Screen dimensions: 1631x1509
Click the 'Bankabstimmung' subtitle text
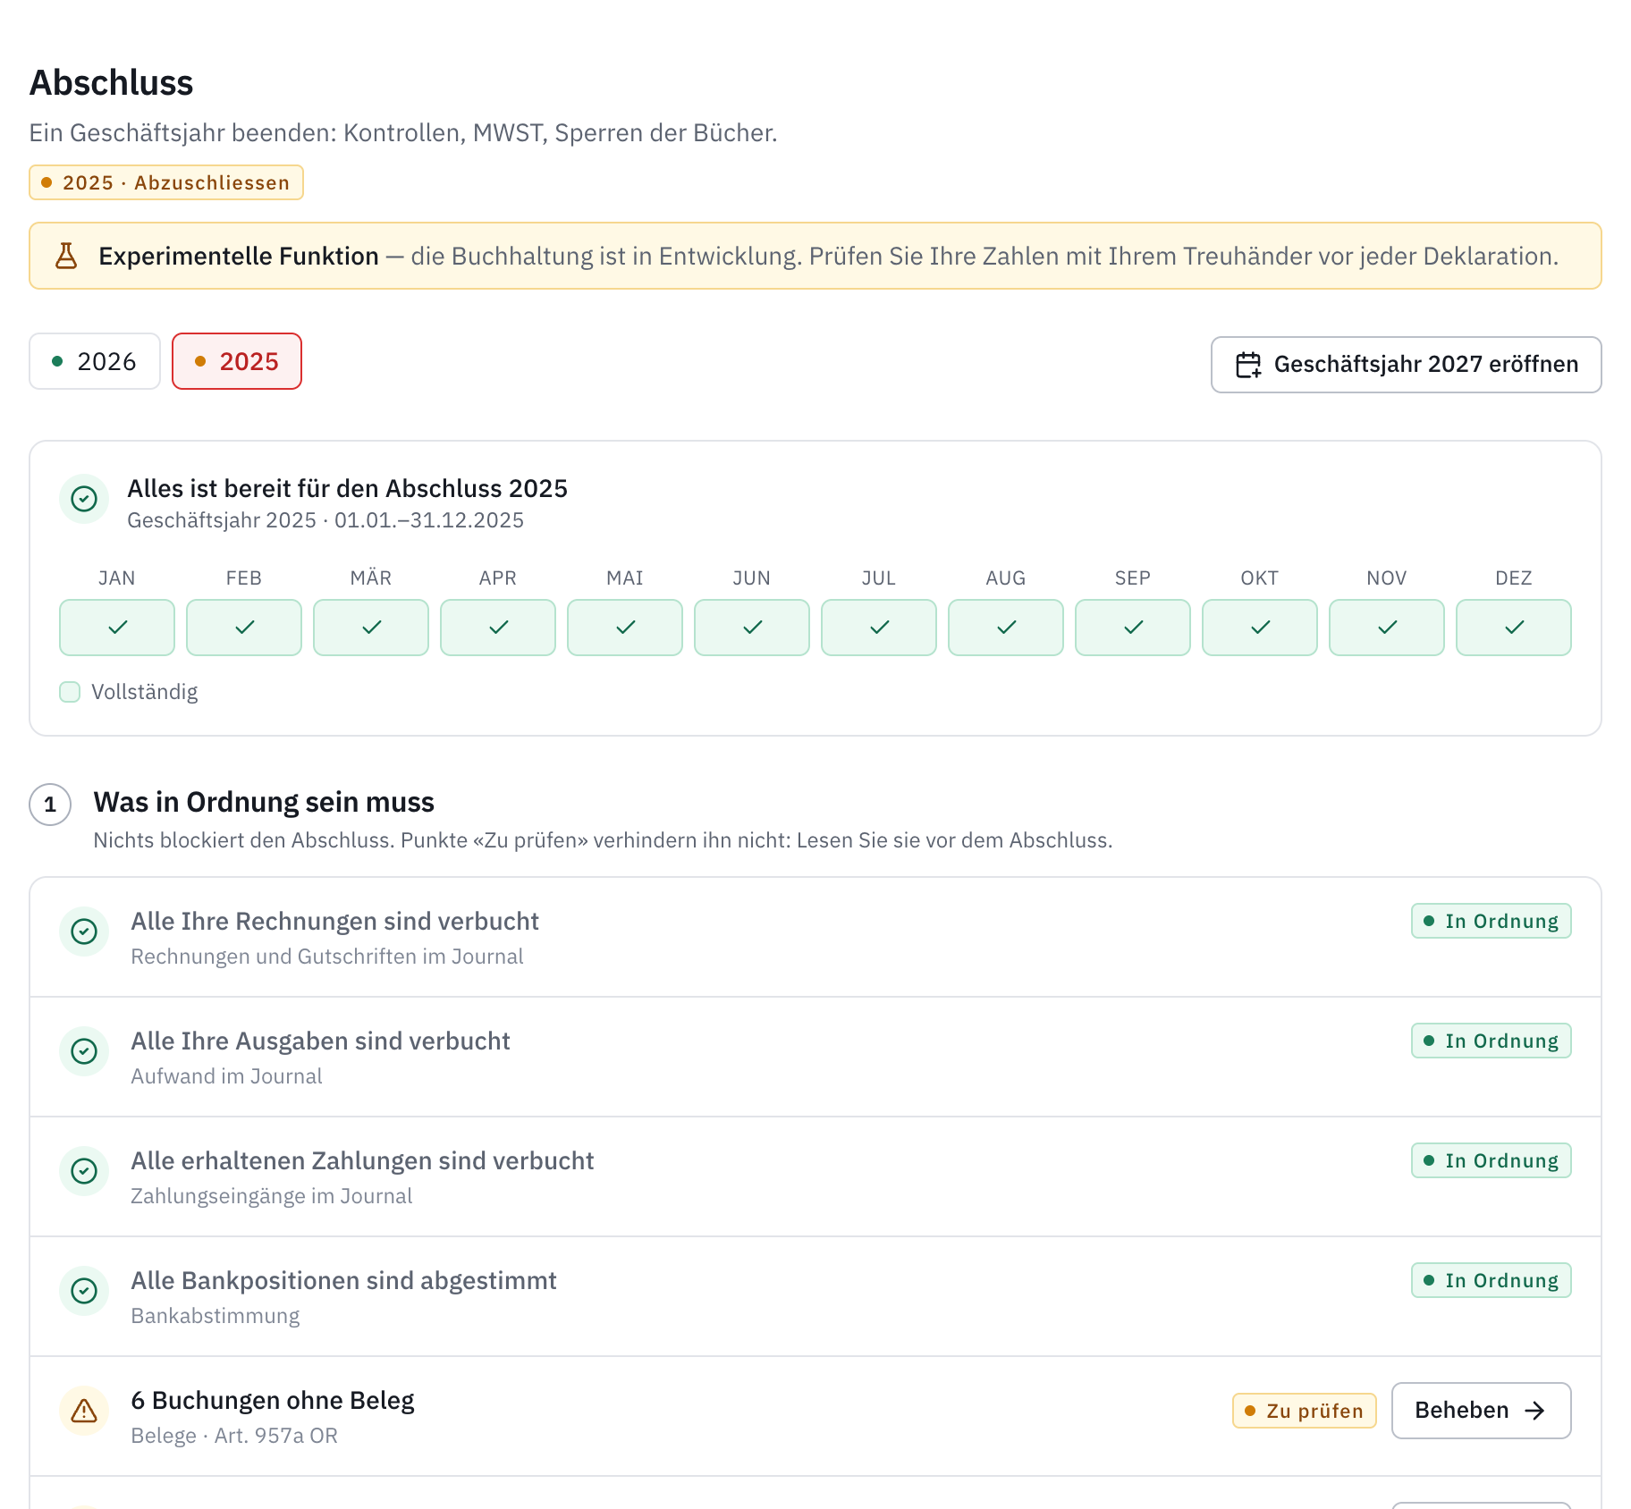point(215,1316)
